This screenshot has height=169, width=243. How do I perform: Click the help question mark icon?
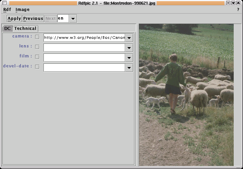point(238,10)
